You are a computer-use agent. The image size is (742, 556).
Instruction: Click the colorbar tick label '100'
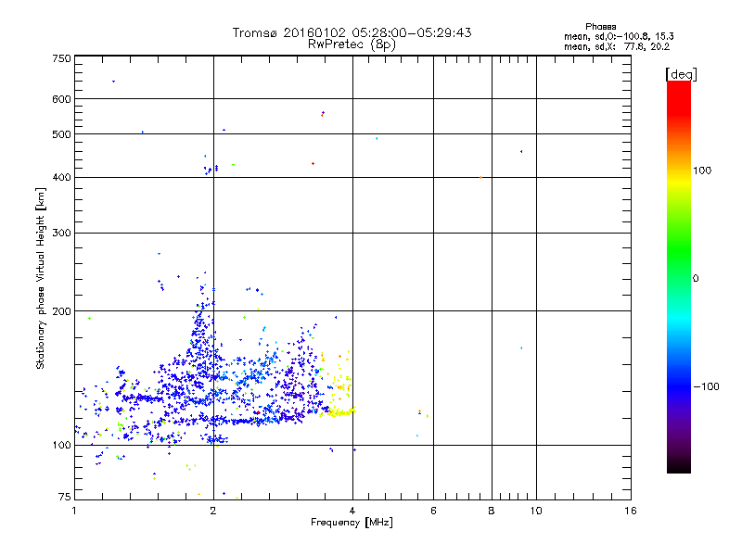(x=702, y=171)
